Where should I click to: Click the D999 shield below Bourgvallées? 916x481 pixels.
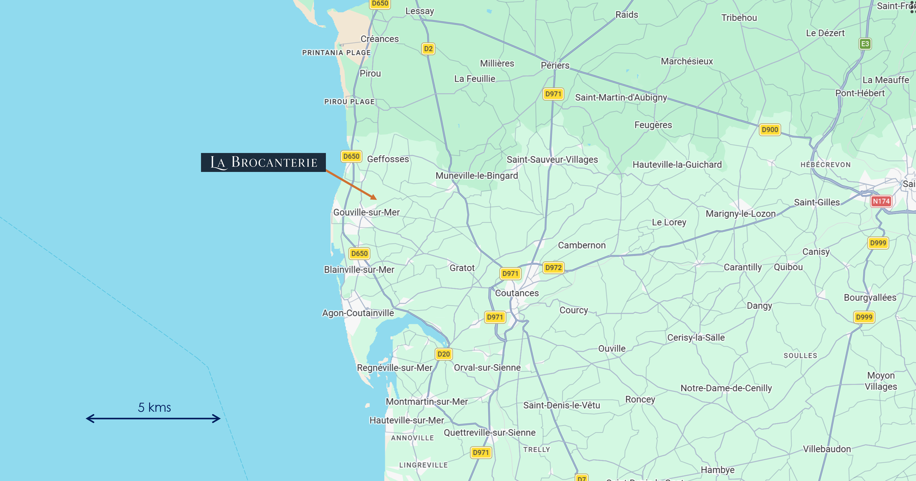tap(864, 317)
